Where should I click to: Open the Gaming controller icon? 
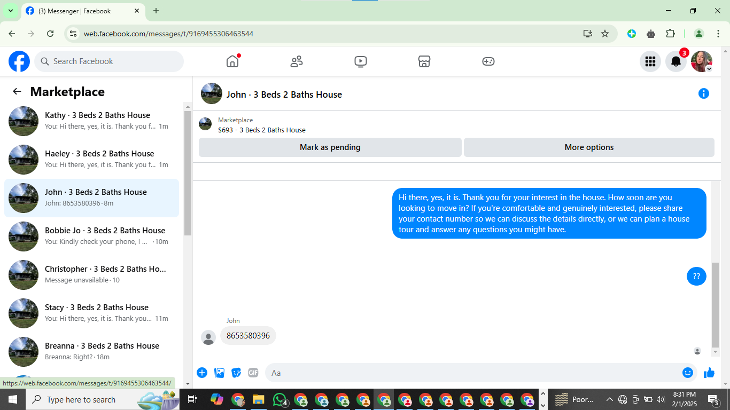488,61
